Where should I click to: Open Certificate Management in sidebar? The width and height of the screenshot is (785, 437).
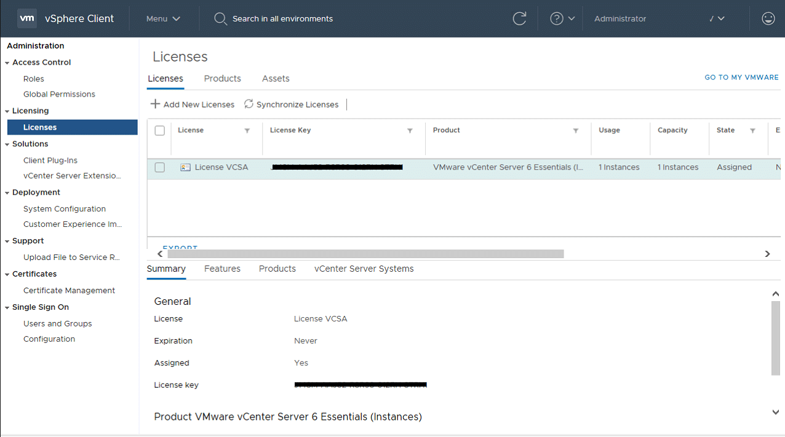click(69, 291)
